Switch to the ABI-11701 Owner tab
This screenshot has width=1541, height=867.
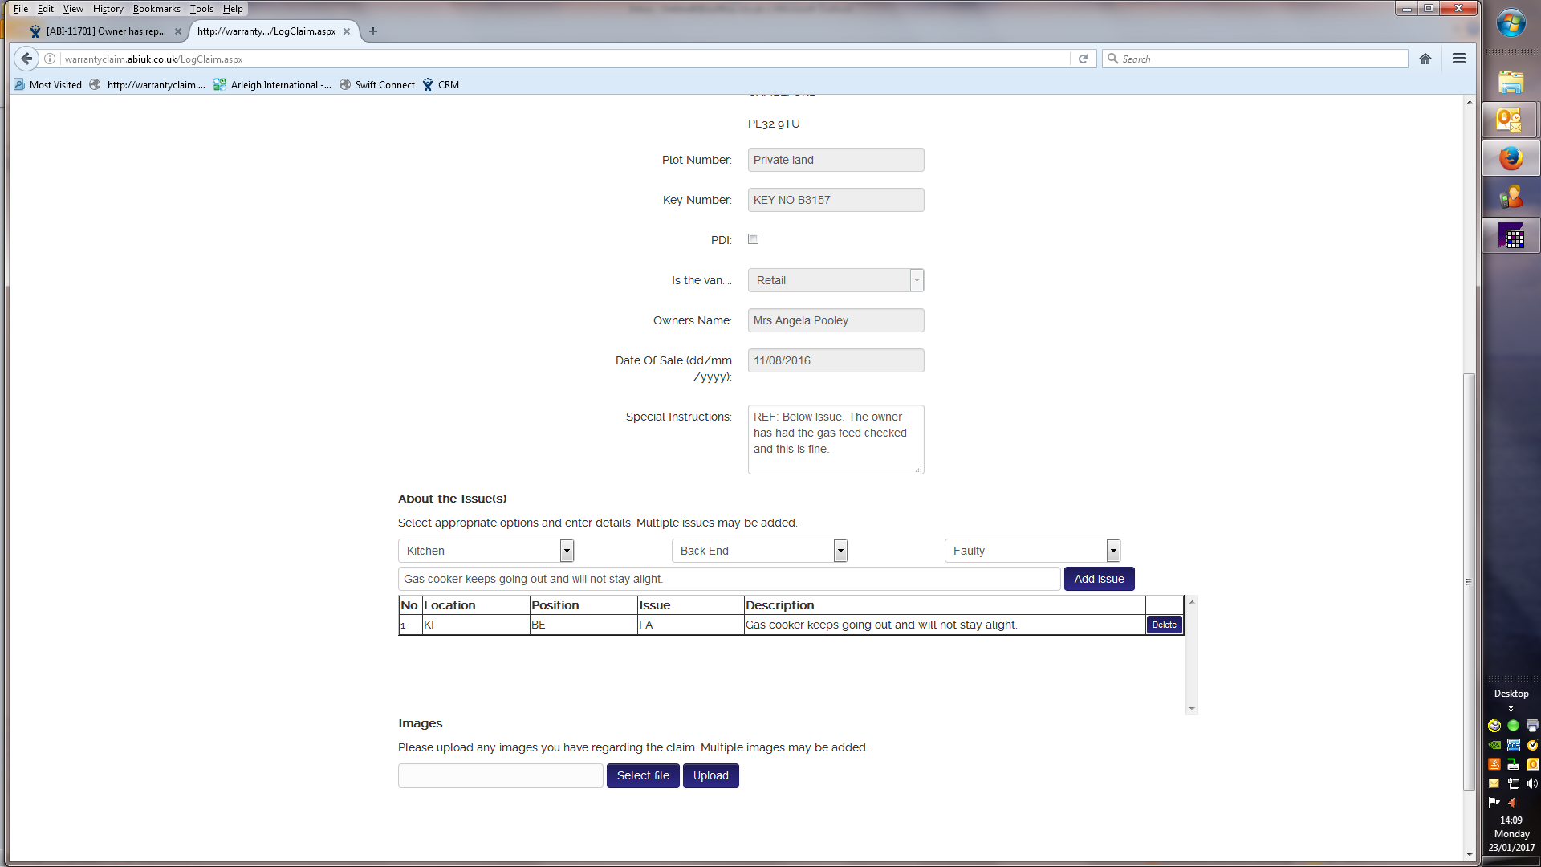(x=104, y=31)
